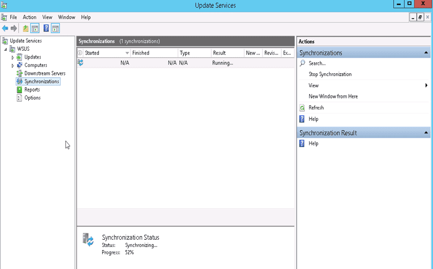Open the Reports node in the tree
This screenshot has width=433, height=269.
click(31, 89)
